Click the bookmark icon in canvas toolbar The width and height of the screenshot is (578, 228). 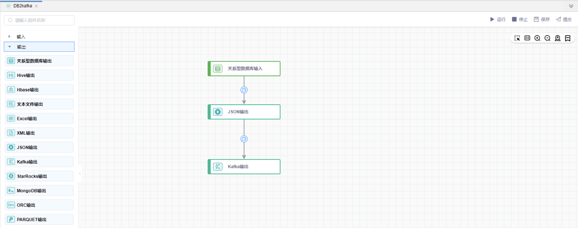pos(568,38)
